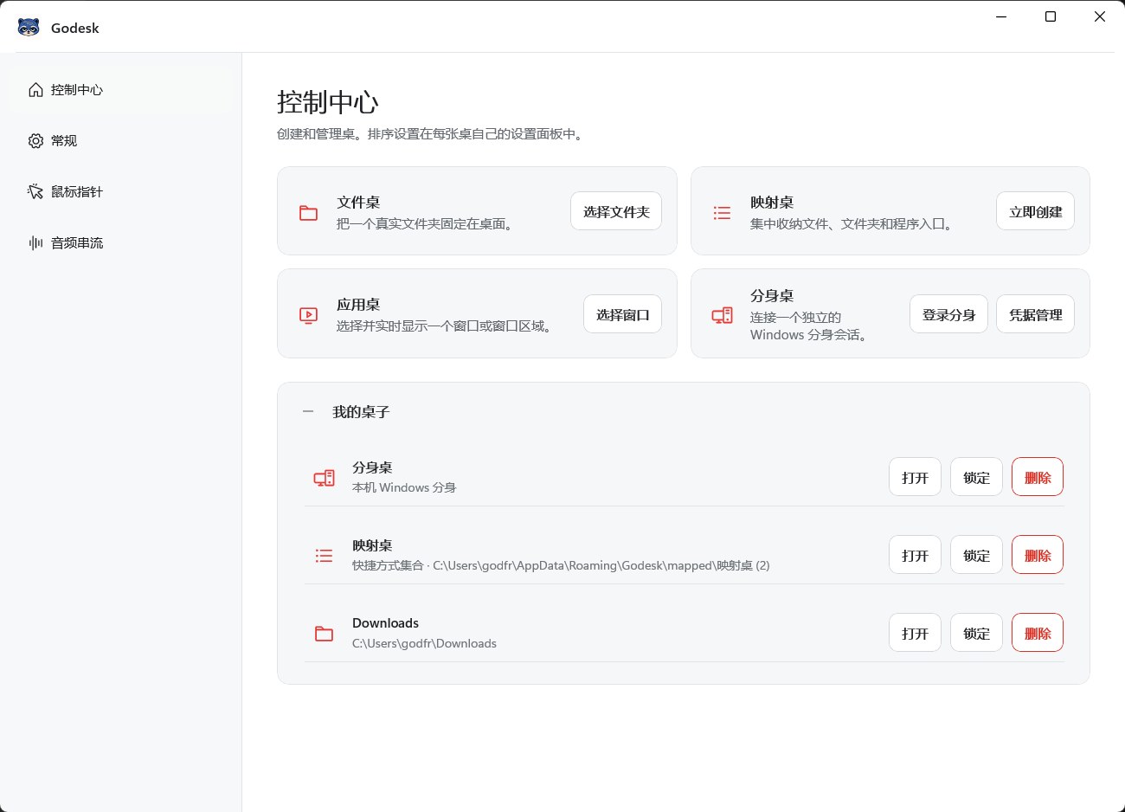Open 鼠标指针 settings in the sidebar
Screen dimensions: 1125x812
coord(121,192)
